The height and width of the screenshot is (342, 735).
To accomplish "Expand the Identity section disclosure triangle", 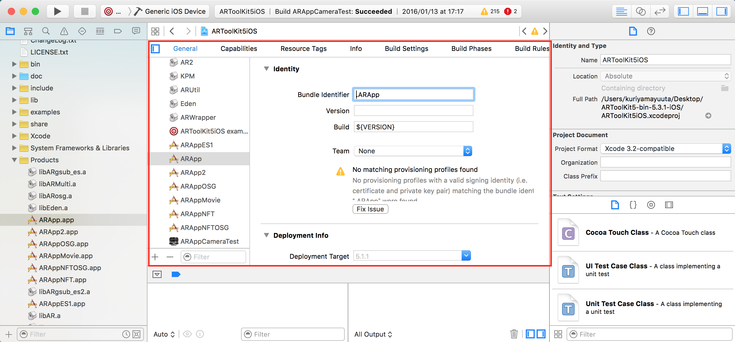I will click(266, 69).
